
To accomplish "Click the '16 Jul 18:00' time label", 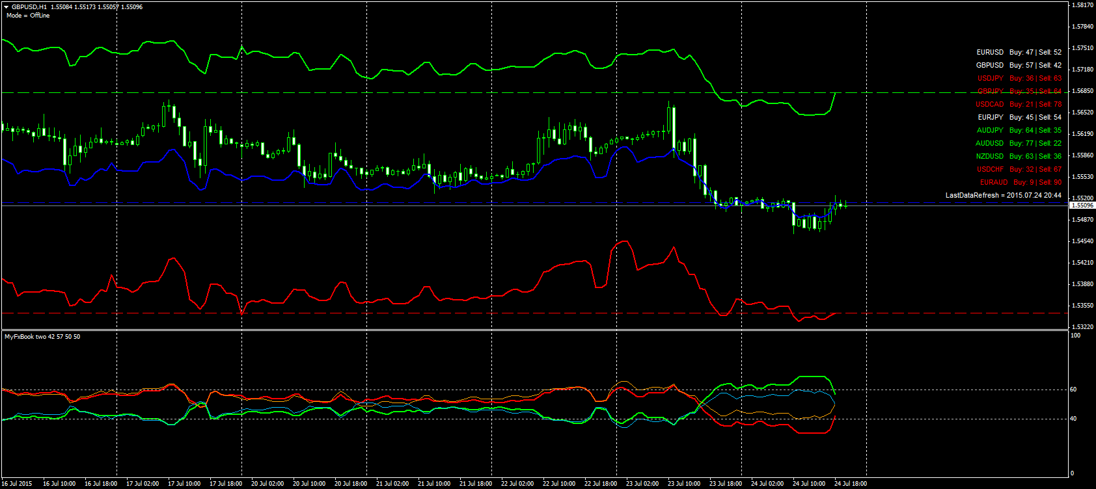I will pyautogui.click(x=101, y=484).
